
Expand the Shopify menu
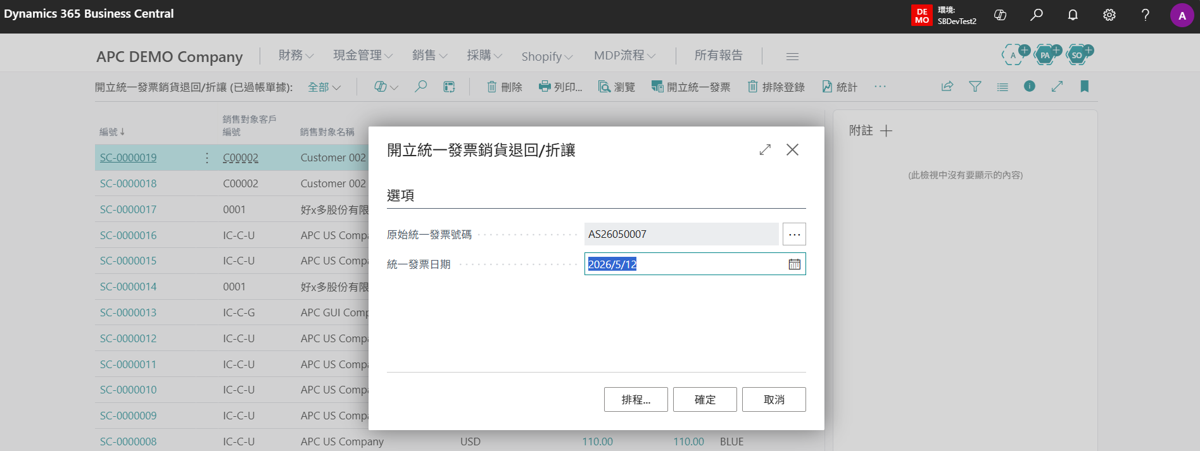tap(547, 56)
